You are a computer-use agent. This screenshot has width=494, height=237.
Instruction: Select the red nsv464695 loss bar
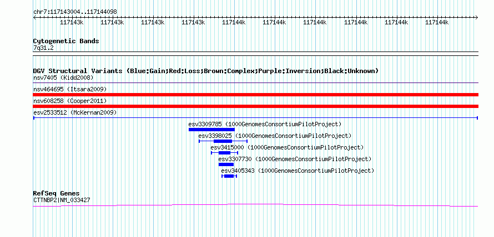click(x=255, y=95)
